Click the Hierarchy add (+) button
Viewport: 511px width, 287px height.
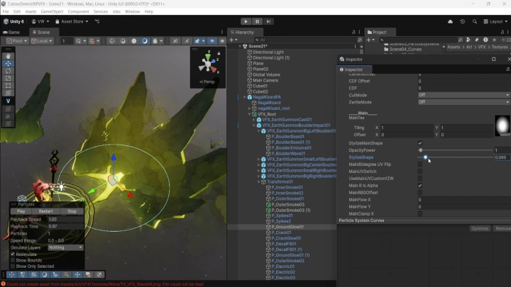231,40
